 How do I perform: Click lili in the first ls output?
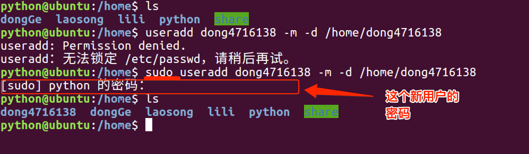click(131, 19)
